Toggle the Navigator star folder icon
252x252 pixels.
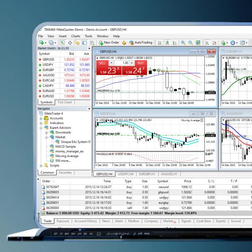(77, 43)
